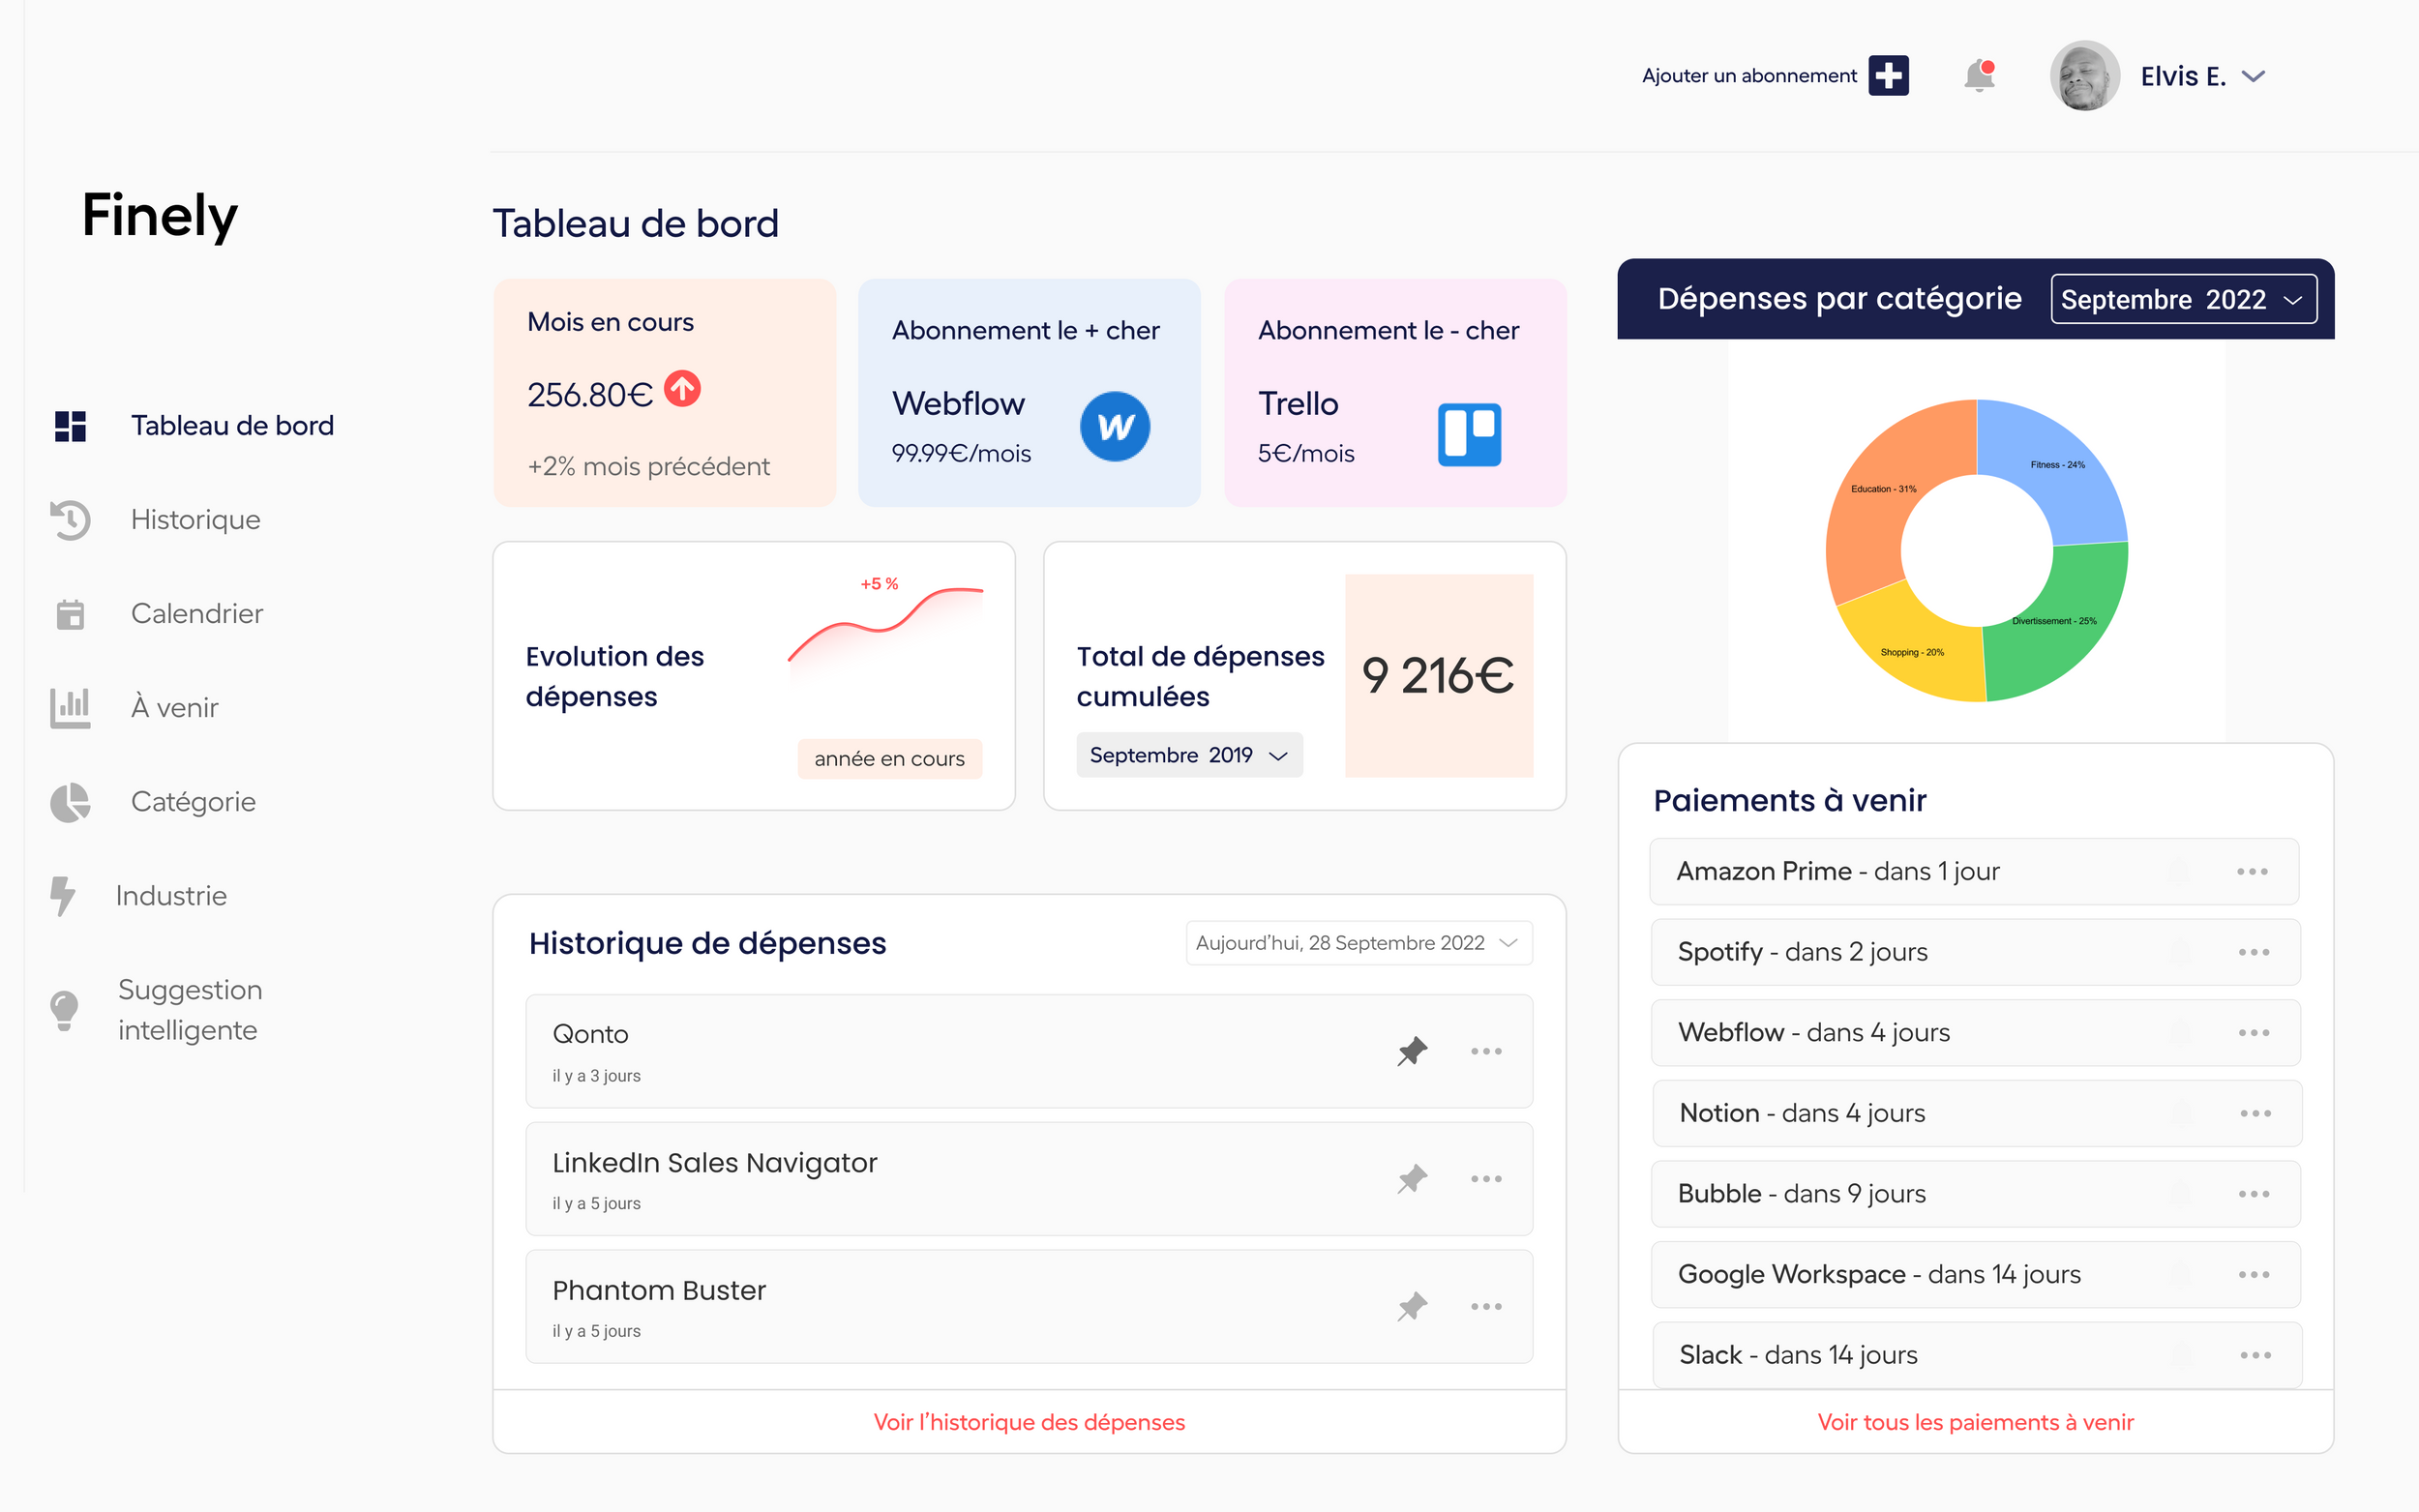Open the notifications bell

tap(1978, 76)
